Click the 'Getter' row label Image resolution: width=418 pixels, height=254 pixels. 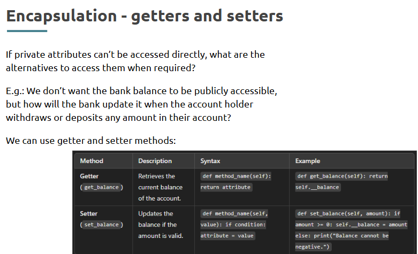(x=89, y=176)
